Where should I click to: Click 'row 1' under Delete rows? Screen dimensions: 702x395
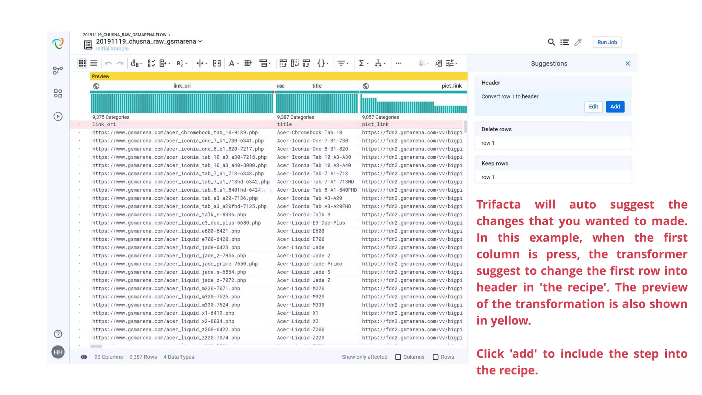(488, 143)
